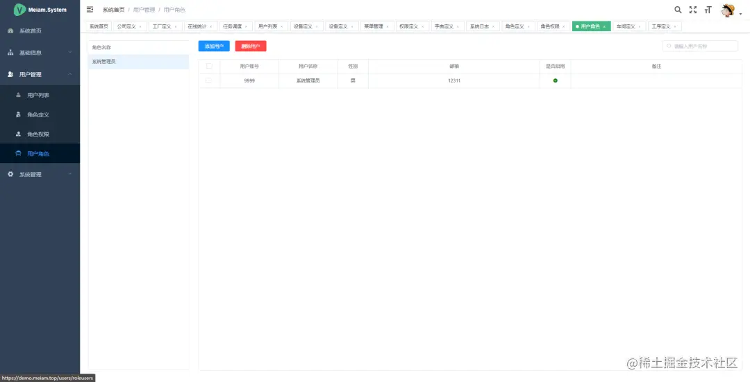Image resolution: width=750 pixels, height=382 pixels.
Task: Open the font size icon
Action: click(x=708, y=10)
